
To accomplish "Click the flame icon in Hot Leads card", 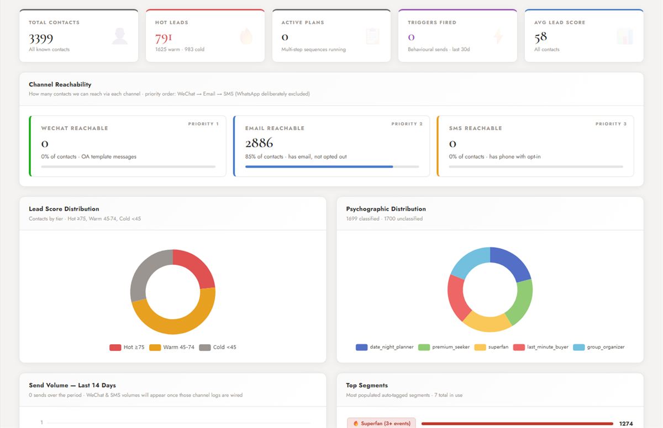I will click(246, 36).
